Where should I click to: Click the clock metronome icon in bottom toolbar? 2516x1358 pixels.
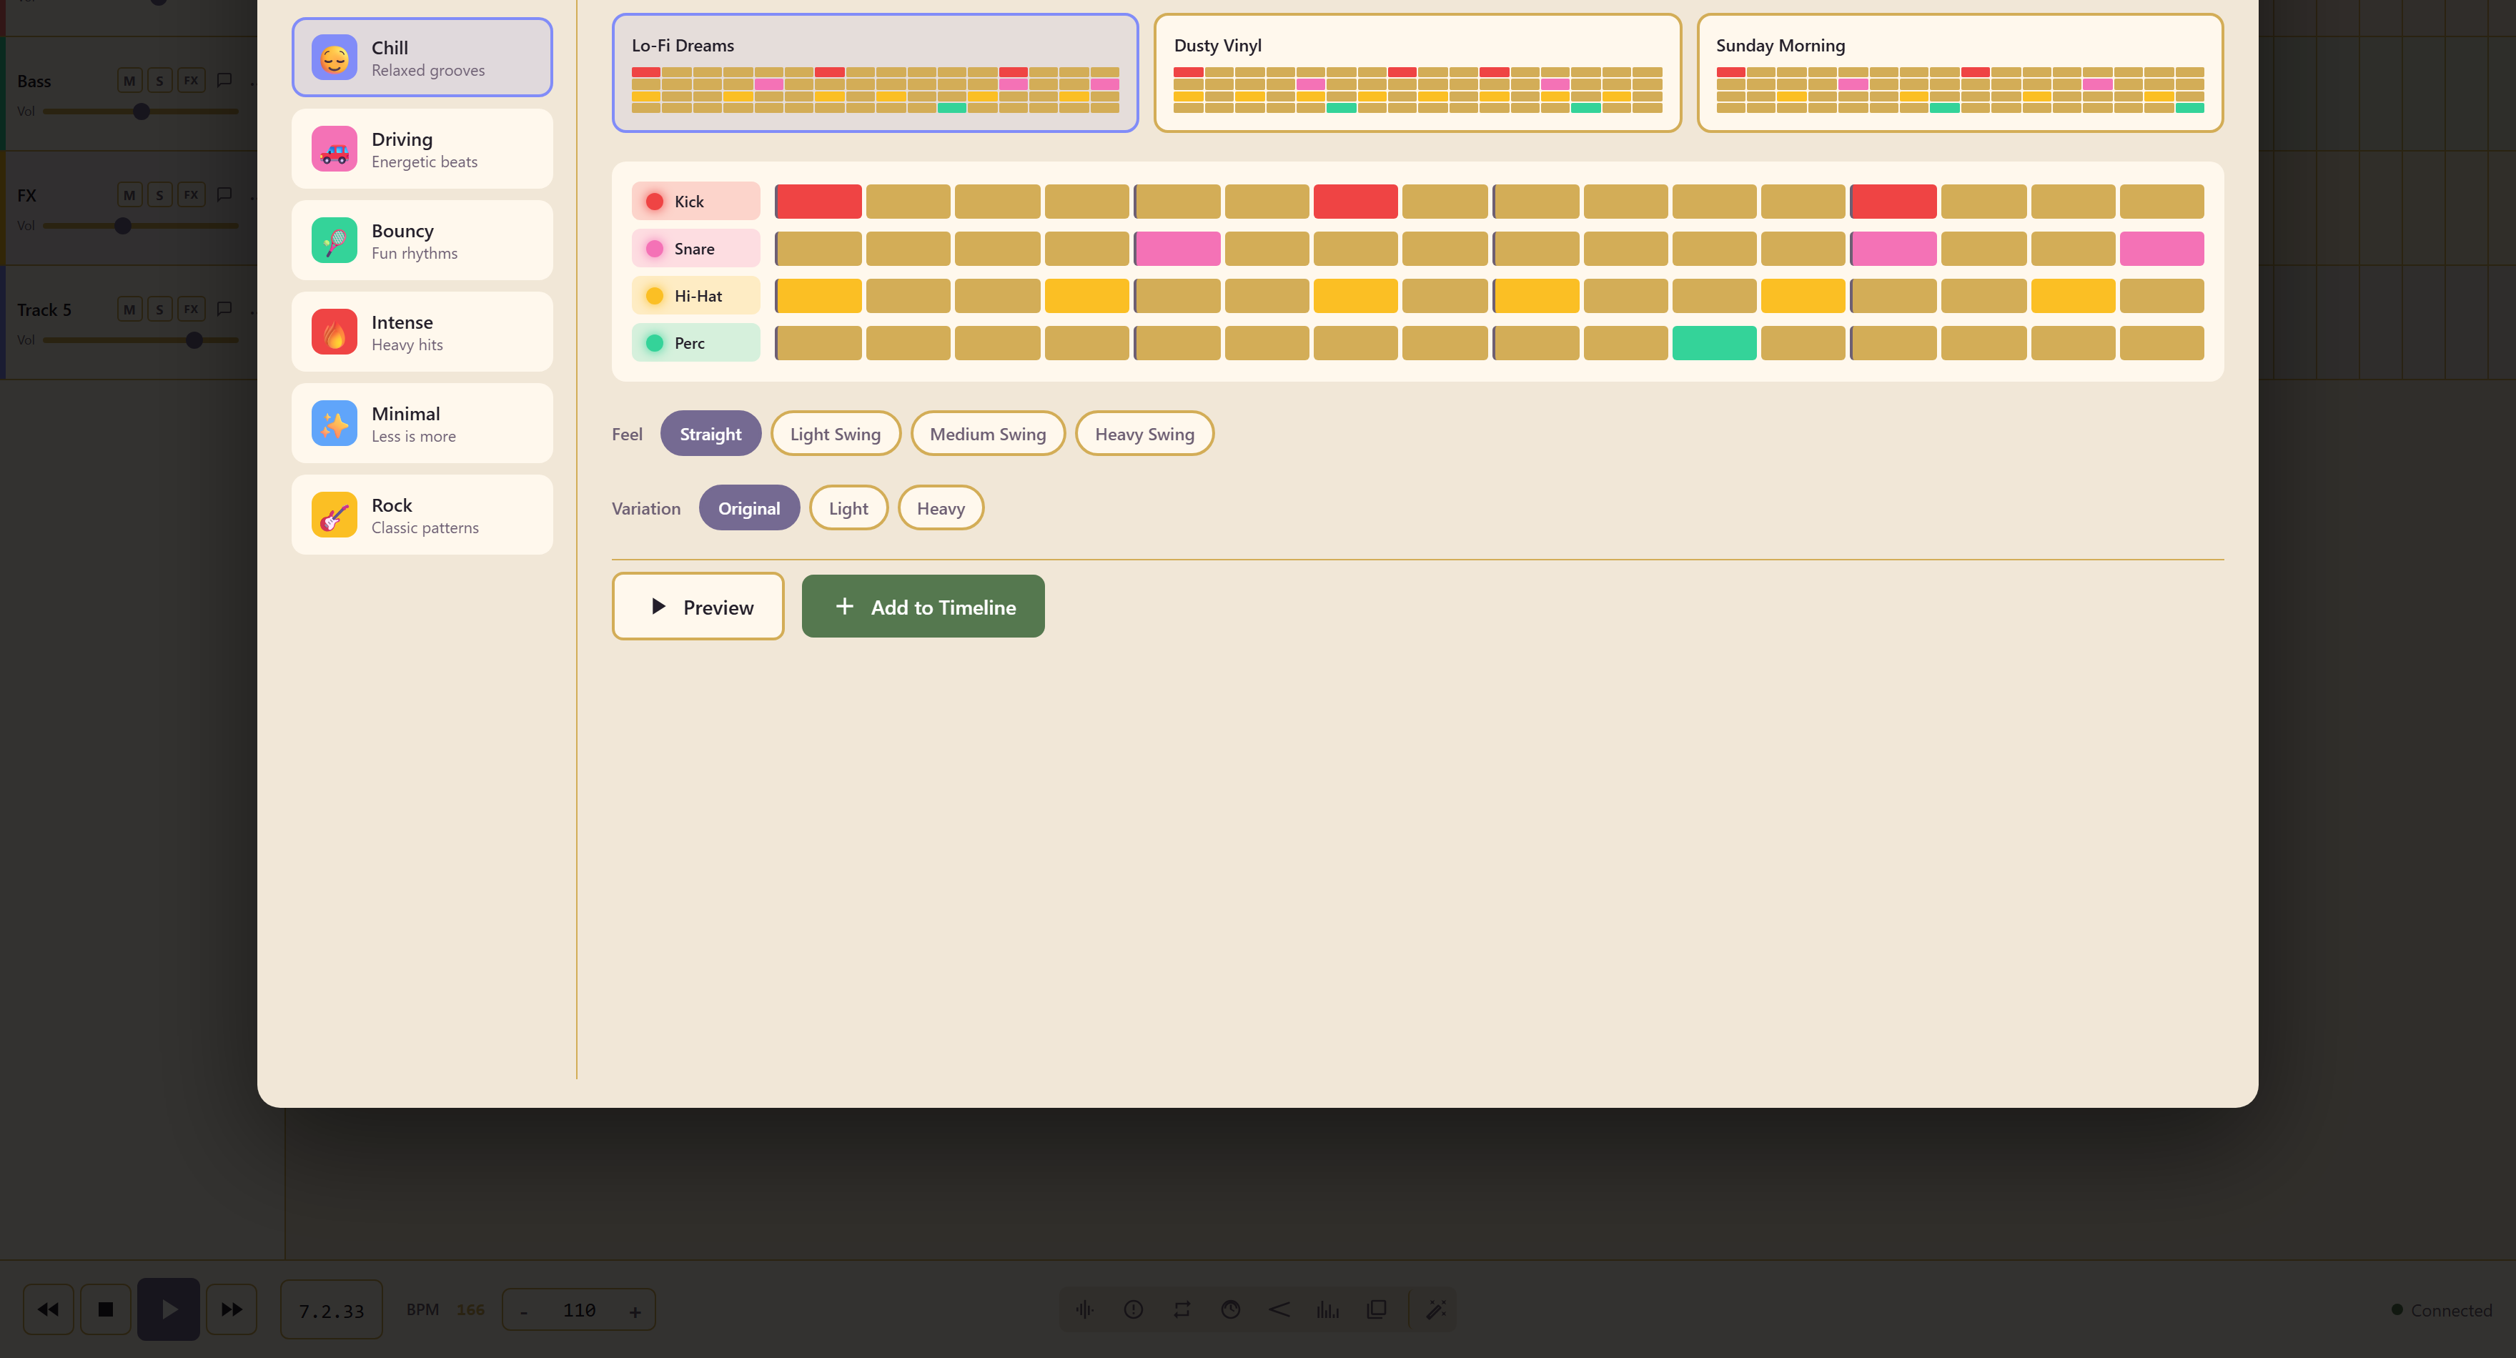pyautogui.click(x=1231, y=1309)
